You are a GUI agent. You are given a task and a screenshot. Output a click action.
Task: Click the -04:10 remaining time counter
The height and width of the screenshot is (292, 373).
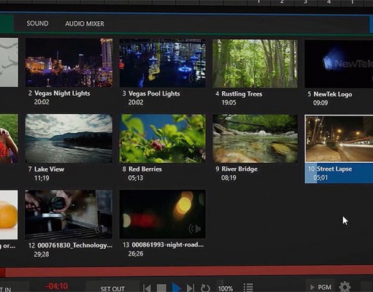[56, 286]
